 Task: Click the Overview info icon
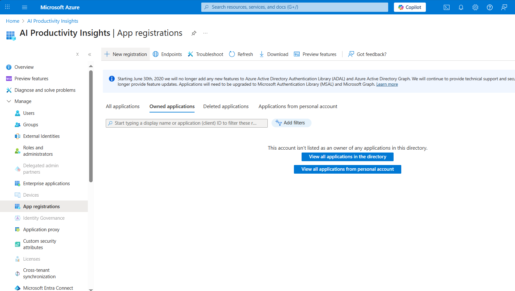coord(9,67)
